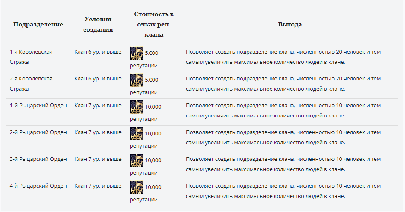
Task: Click the Условия создания column header
Action: pos(98,24)
